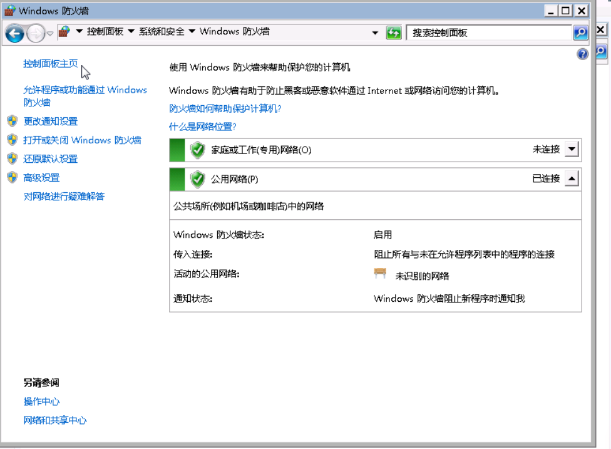
Task: Click search magnifier in background window
Action: pyautogui.click(x=601, y=51)
